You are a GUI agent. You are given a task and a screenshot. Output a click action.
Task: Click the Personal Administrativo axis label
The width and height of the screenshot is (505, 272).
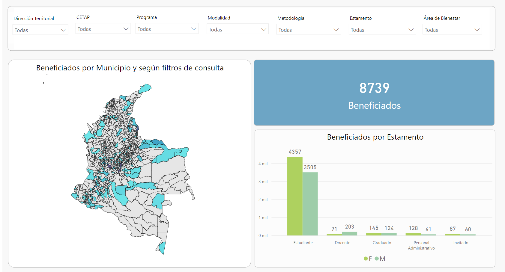[x=421, y=245]
